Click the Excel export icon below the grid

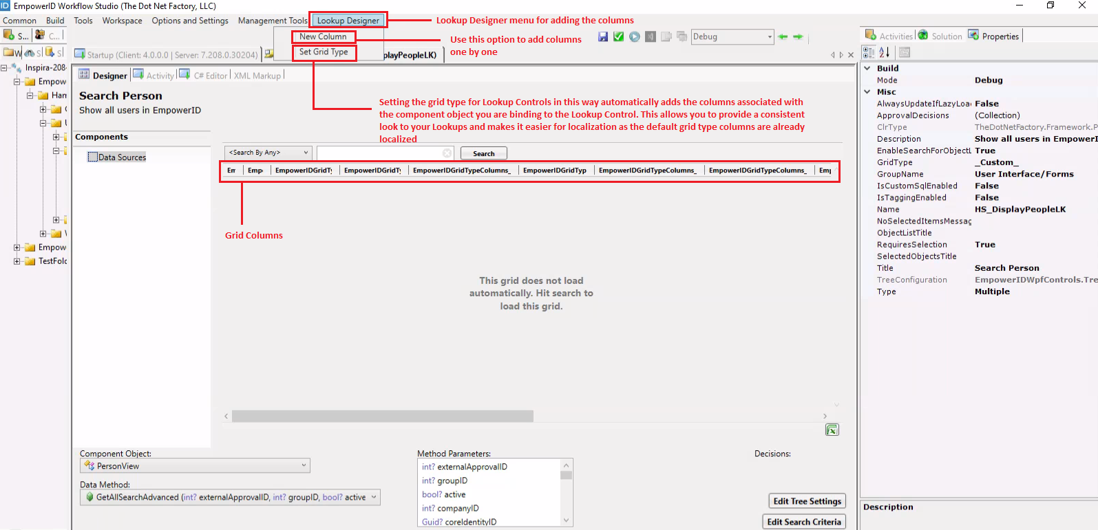832,430
